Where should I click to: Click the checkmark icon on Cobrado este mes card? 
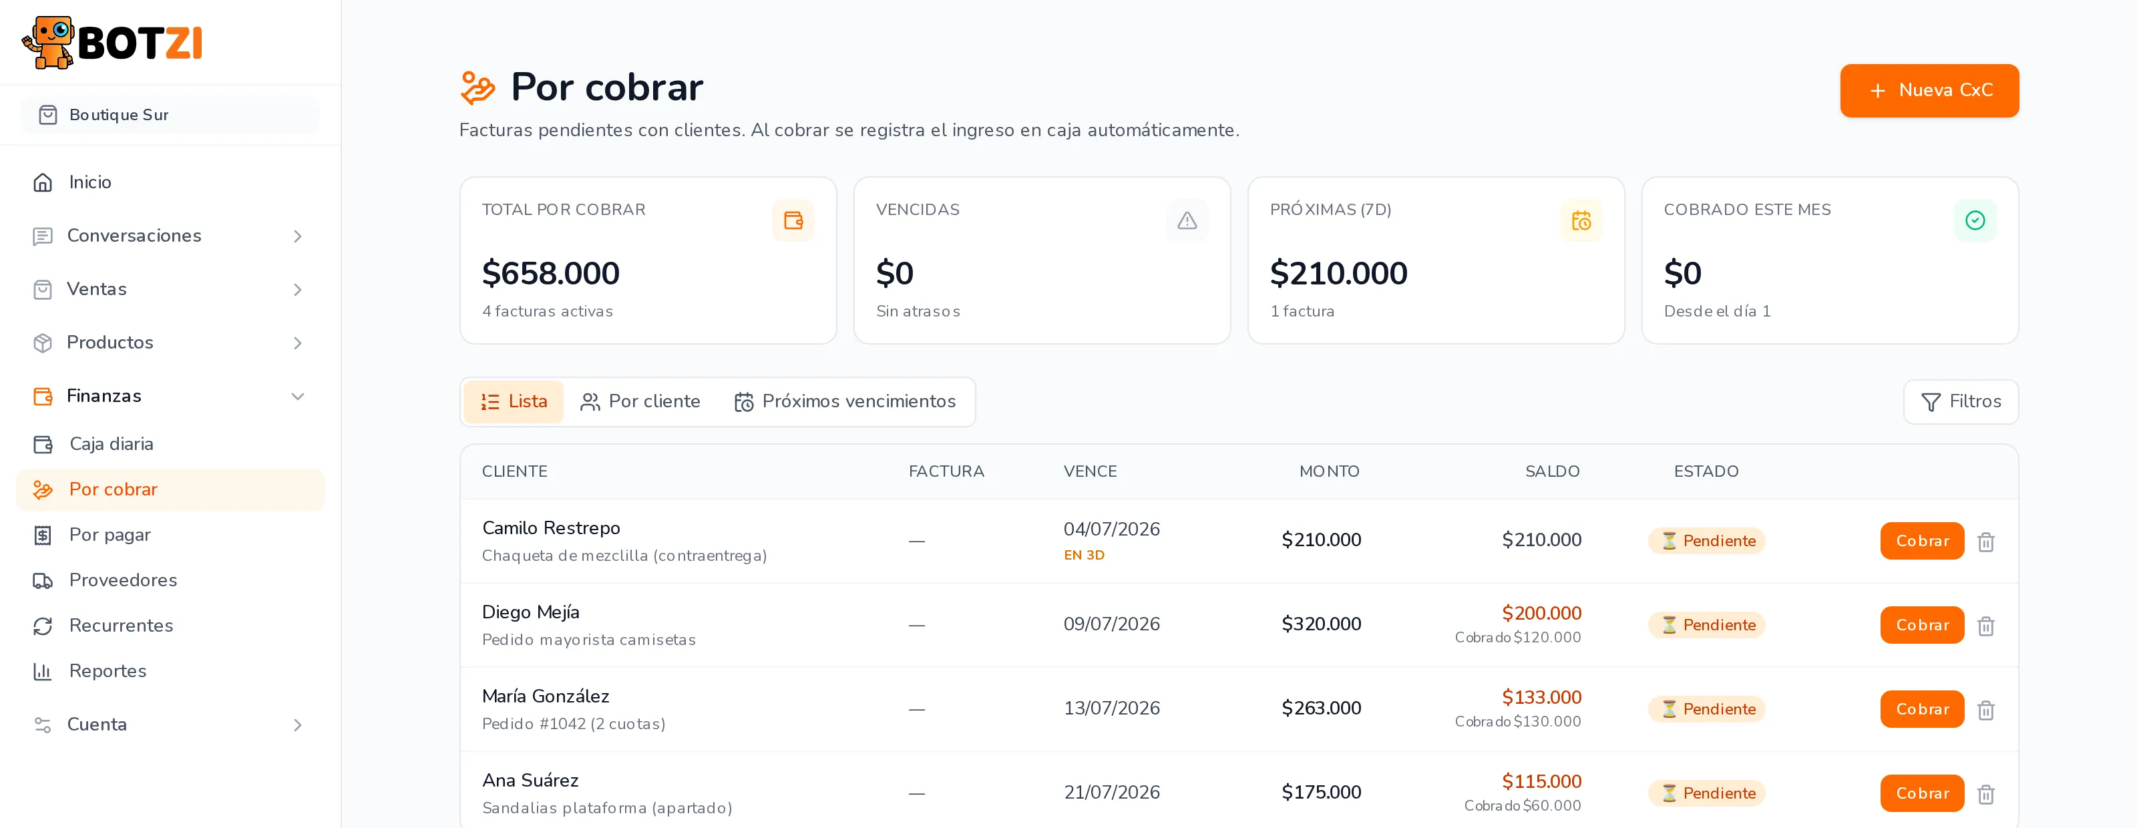pyautogui.click(x=1975, y=221)
